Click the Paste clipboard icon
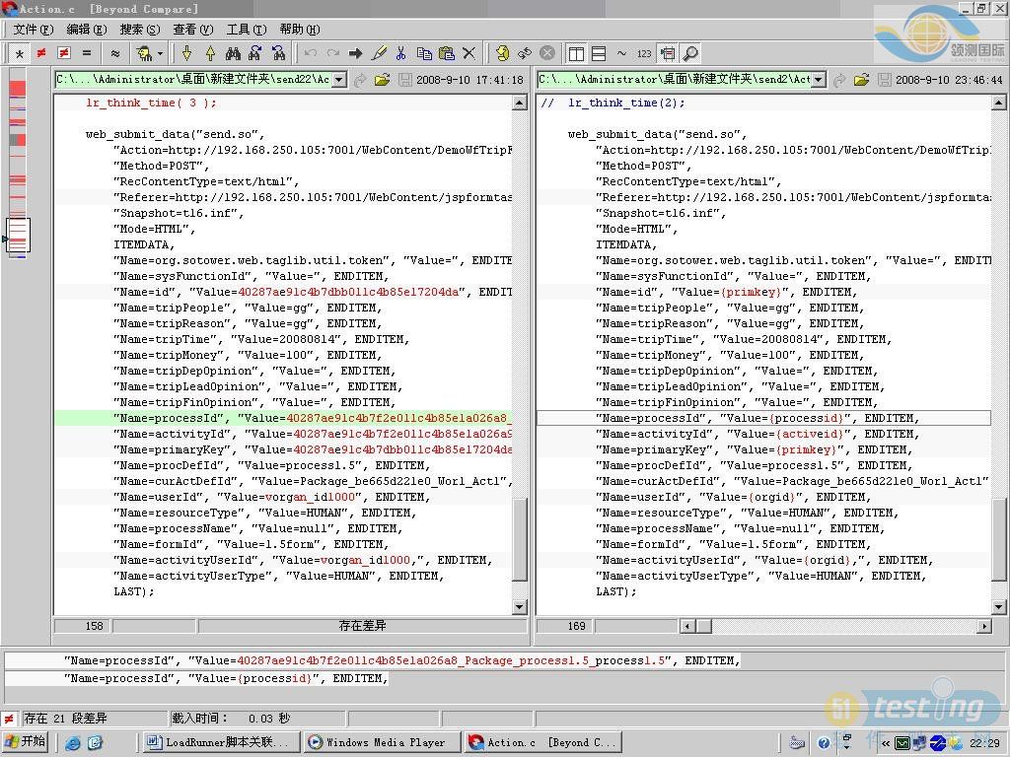1010x757 pixels. (446, 53)
